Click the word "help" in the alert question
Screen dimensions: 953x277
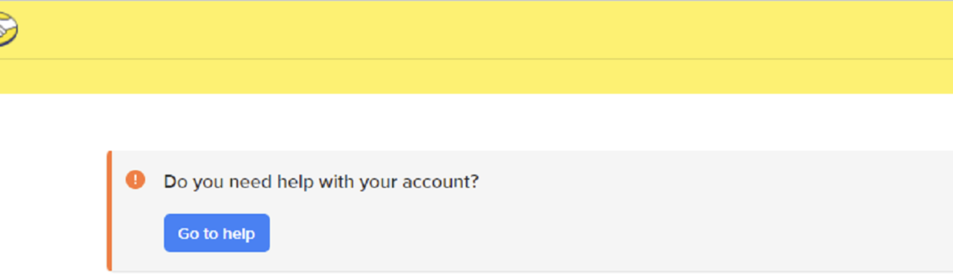click(x=295, y=182)
